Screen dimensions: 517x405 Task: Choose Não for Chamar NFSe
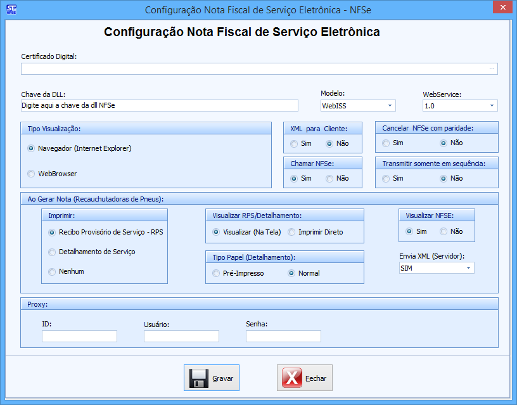pyautogui.click(x=329, y=179)
